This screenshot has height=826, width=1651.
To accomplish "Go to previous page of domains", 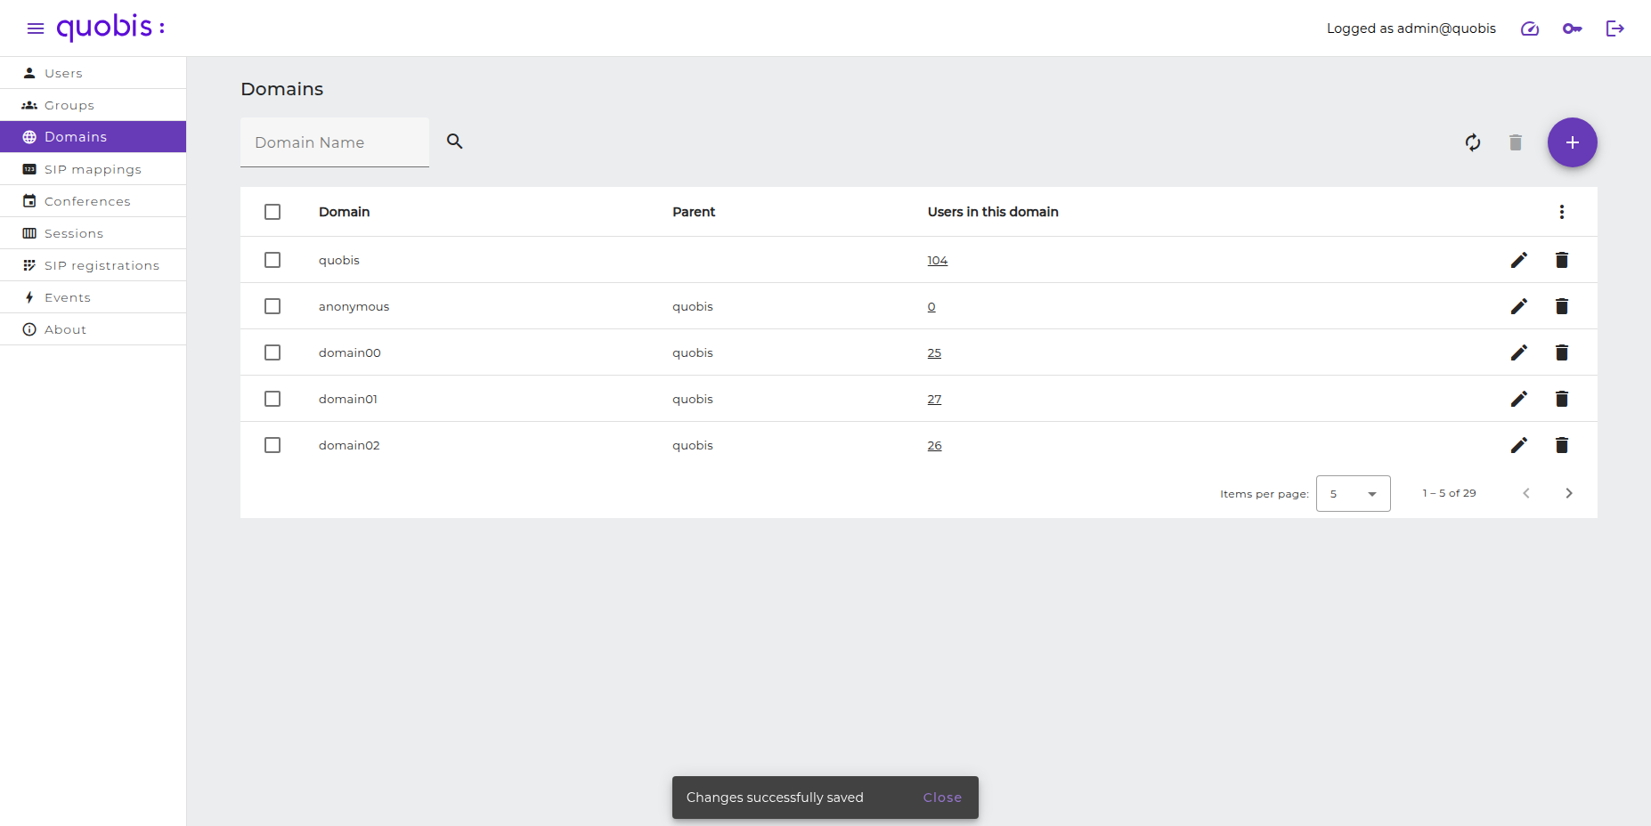I will coord(1526,493).
